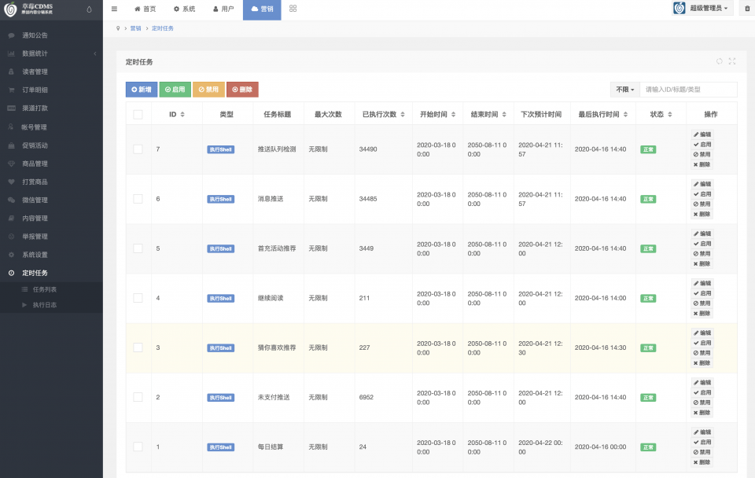Screen dimensions: 755x478
Task: Click the 商品管理 diamond icon in sidebar
Action: [x=11, y=164]
